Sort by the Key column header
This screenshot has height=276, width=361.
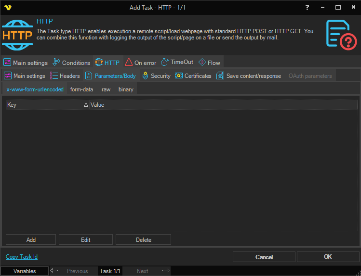click(47, 105)
